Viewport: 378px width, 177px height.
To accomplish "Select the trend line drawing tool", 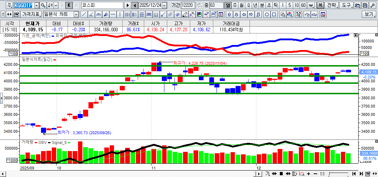I will click(84, 14).
